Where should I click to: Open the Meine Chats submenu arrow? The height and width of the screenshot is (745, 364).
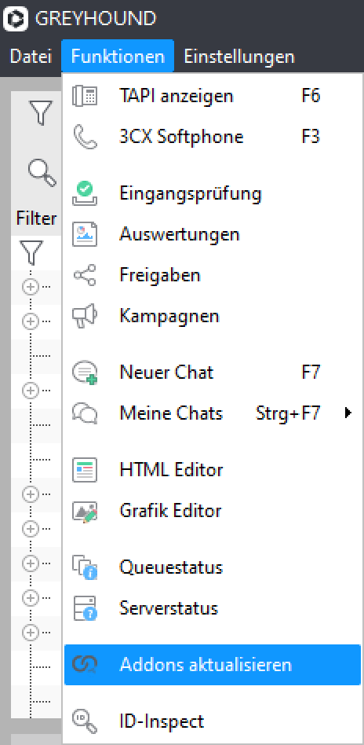348,413
